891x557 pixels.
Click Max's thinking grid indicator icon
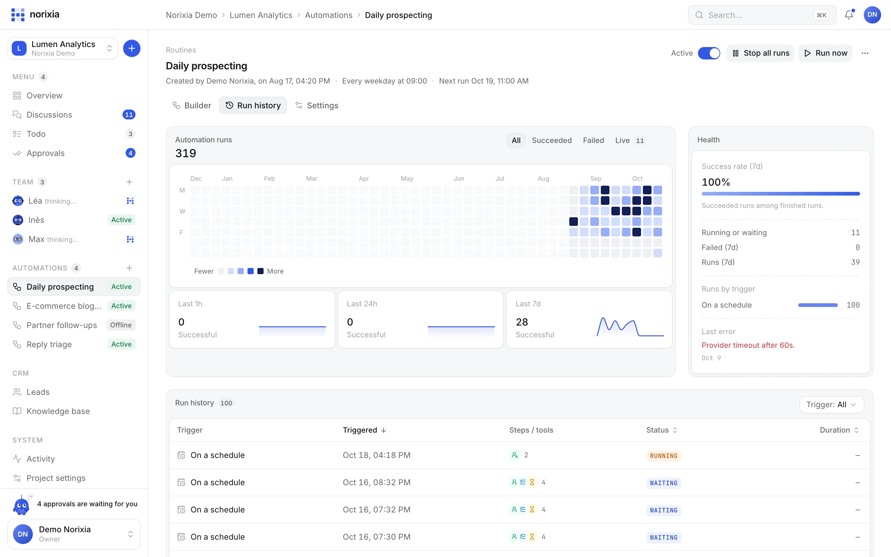[130, 239]
